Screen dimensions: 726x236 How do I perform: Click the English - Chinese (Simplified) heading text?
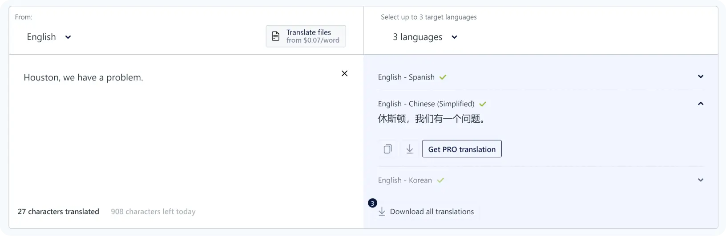click(x=426, y=104)
